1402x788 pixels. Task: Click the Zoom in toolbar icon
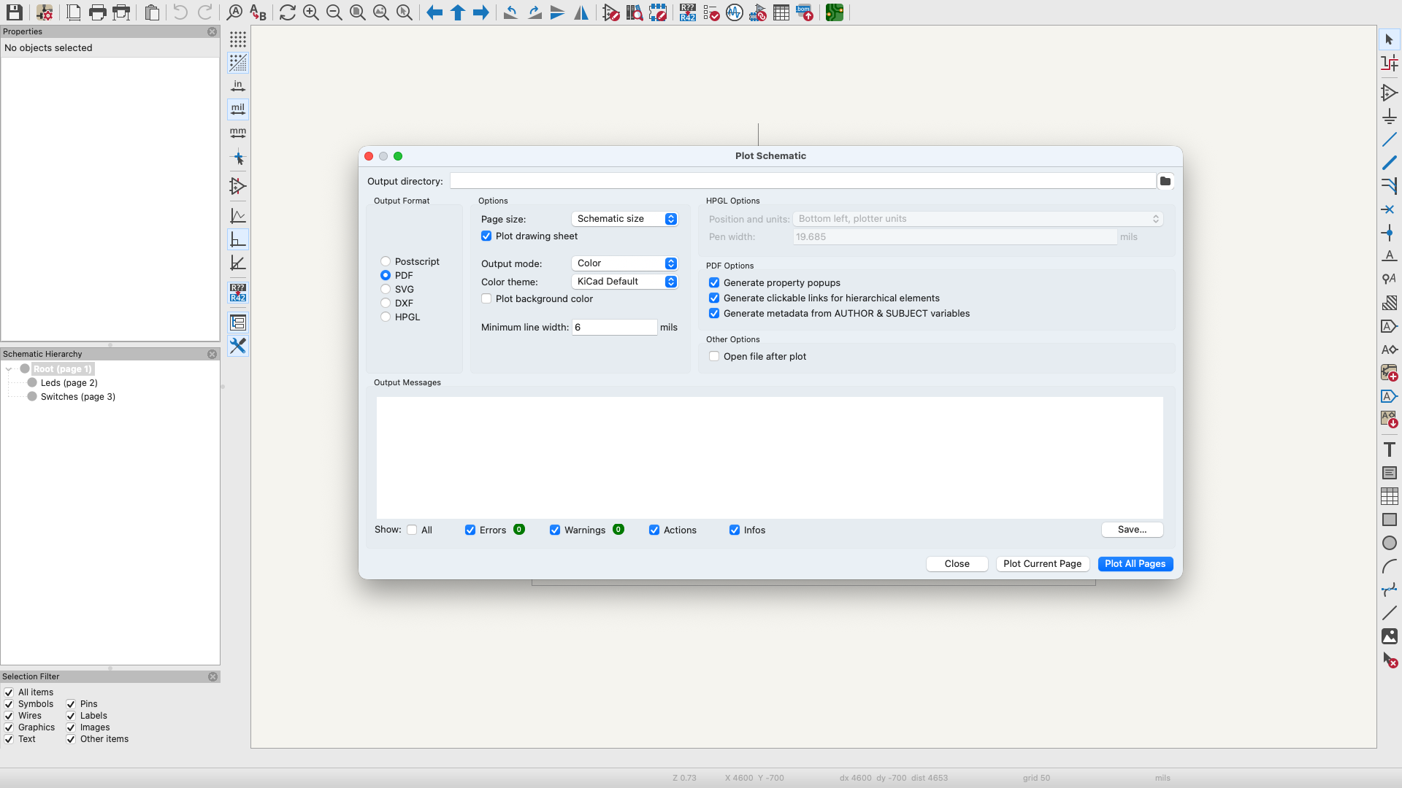coord(311,12)
